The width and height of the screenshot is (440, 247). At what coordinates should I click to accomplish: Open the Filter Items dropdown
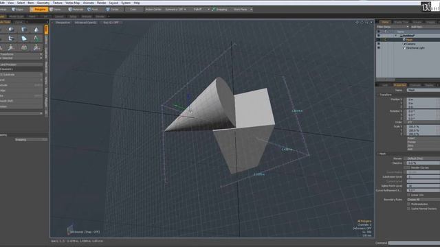393,27
